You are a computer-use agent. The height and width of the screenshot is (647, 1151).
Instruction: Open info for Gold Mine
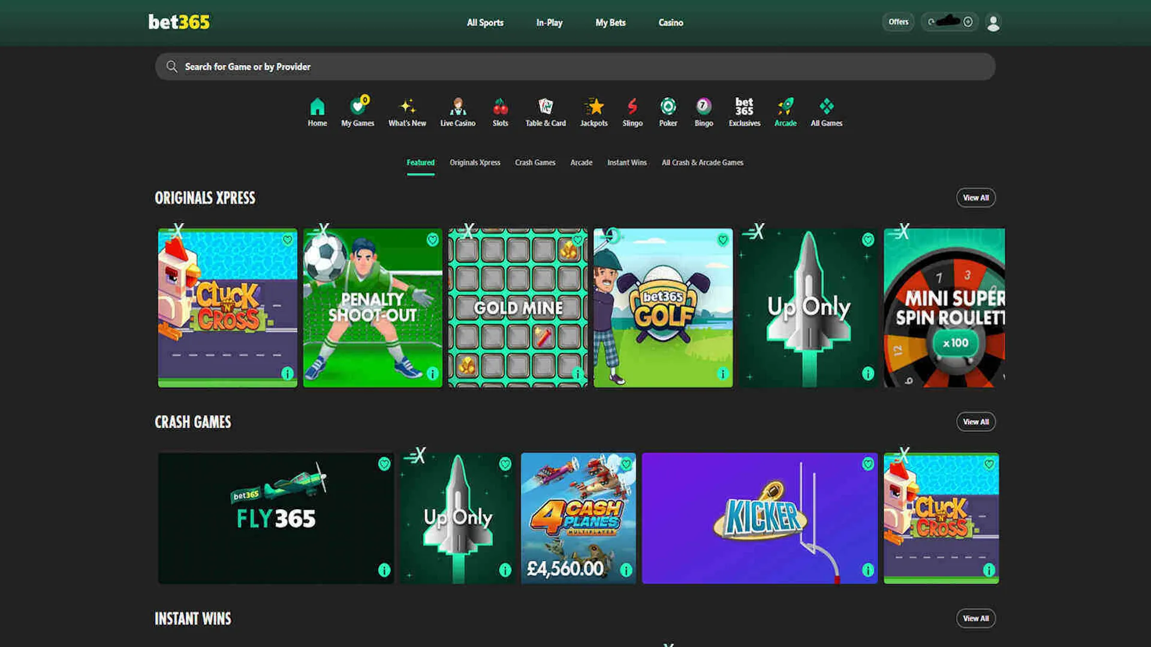(577, 374)
